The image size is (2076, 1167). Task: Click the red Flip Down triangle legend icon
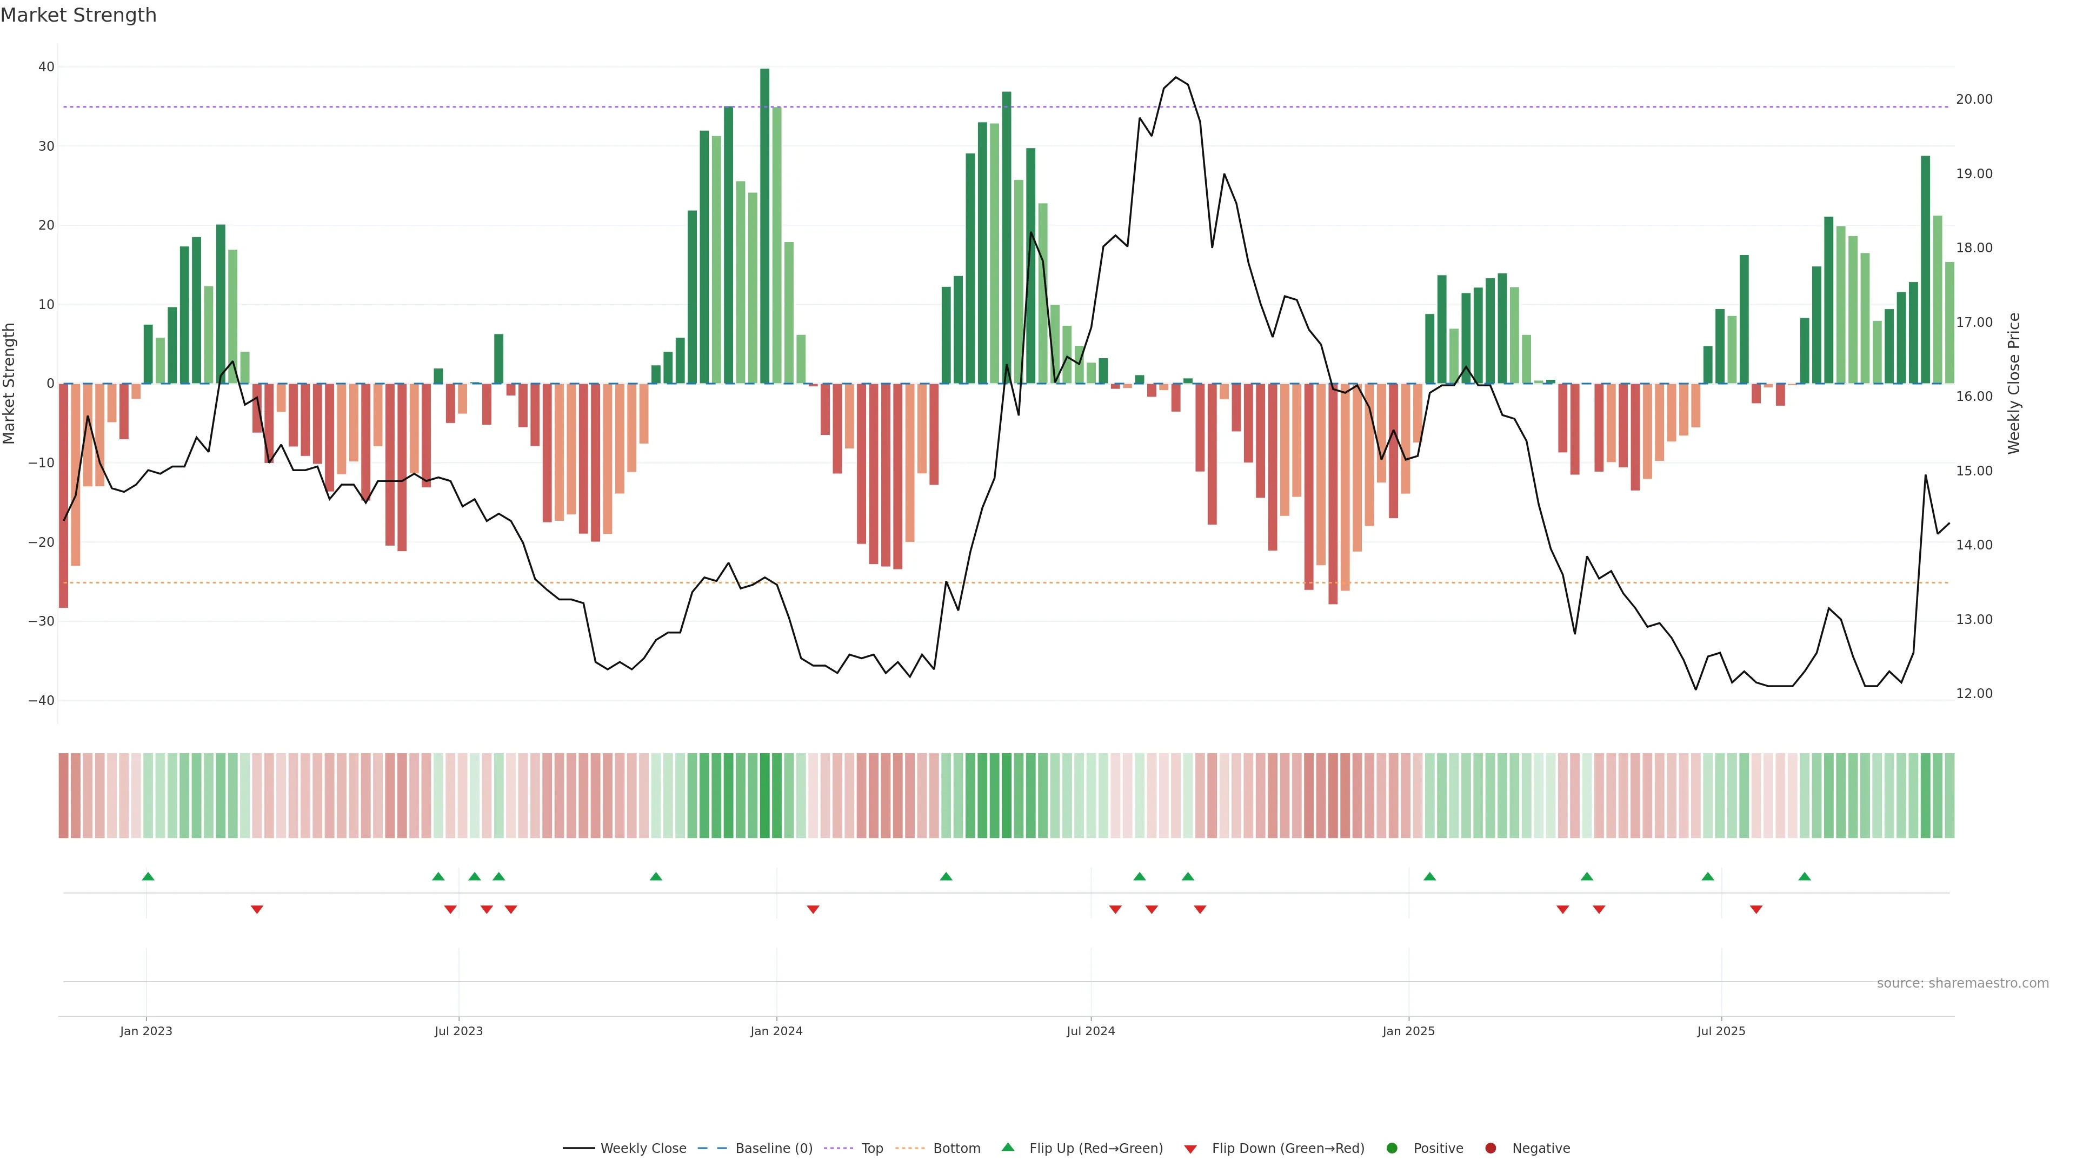point(1190,1149)
